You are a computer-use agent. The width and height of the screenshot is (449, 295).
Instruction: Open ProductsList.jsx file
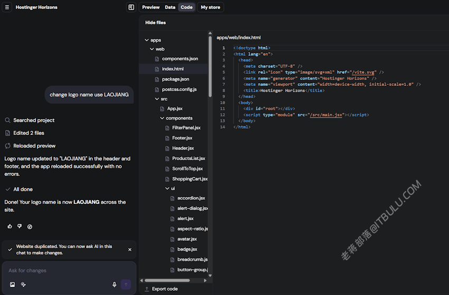[189, 159]
